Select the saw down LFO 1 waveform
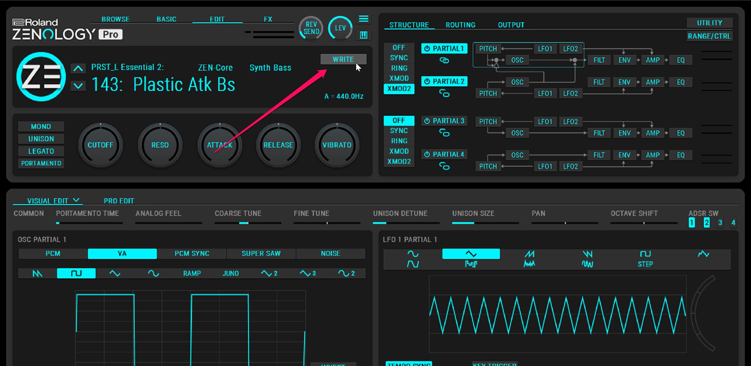The height and width of the screenshot is (366, 751). pos(587,254)
